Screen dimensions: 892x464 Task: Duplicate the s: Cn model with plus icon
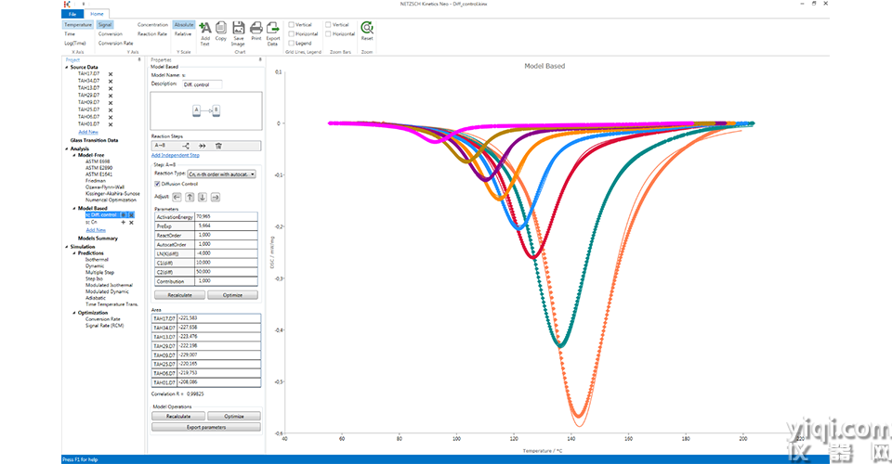[123, 223]
